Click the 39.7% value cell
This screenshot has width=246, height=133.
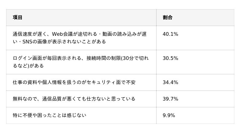coord(170,99)
